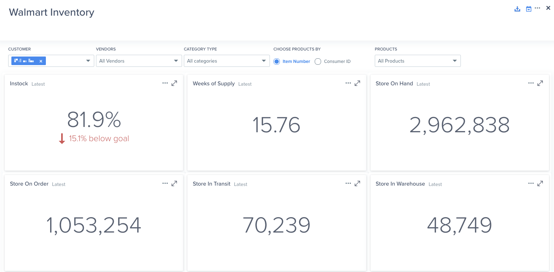Screen dimensions: 554x272
Task: Open more options on Store In Warehouse card
Action: click(x=531, y=183)
